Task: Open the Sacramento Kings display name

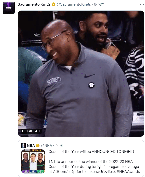Action: tap(34, 4)
